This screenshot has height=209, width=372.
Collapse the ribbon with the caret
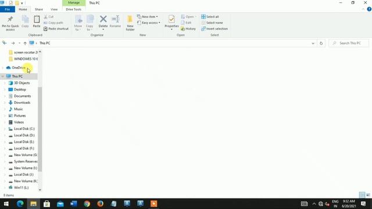[363, 9]
